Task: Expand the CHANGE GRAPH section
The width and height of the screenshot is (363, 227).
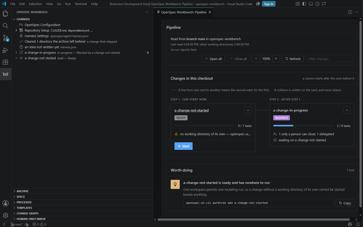Action: 82,213
